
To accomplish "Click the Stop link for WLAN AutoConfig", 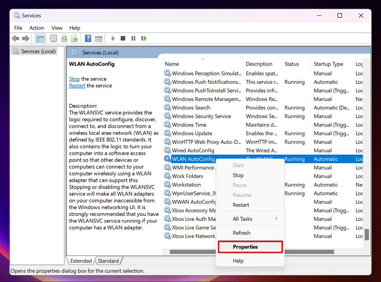I will [74, 79].
